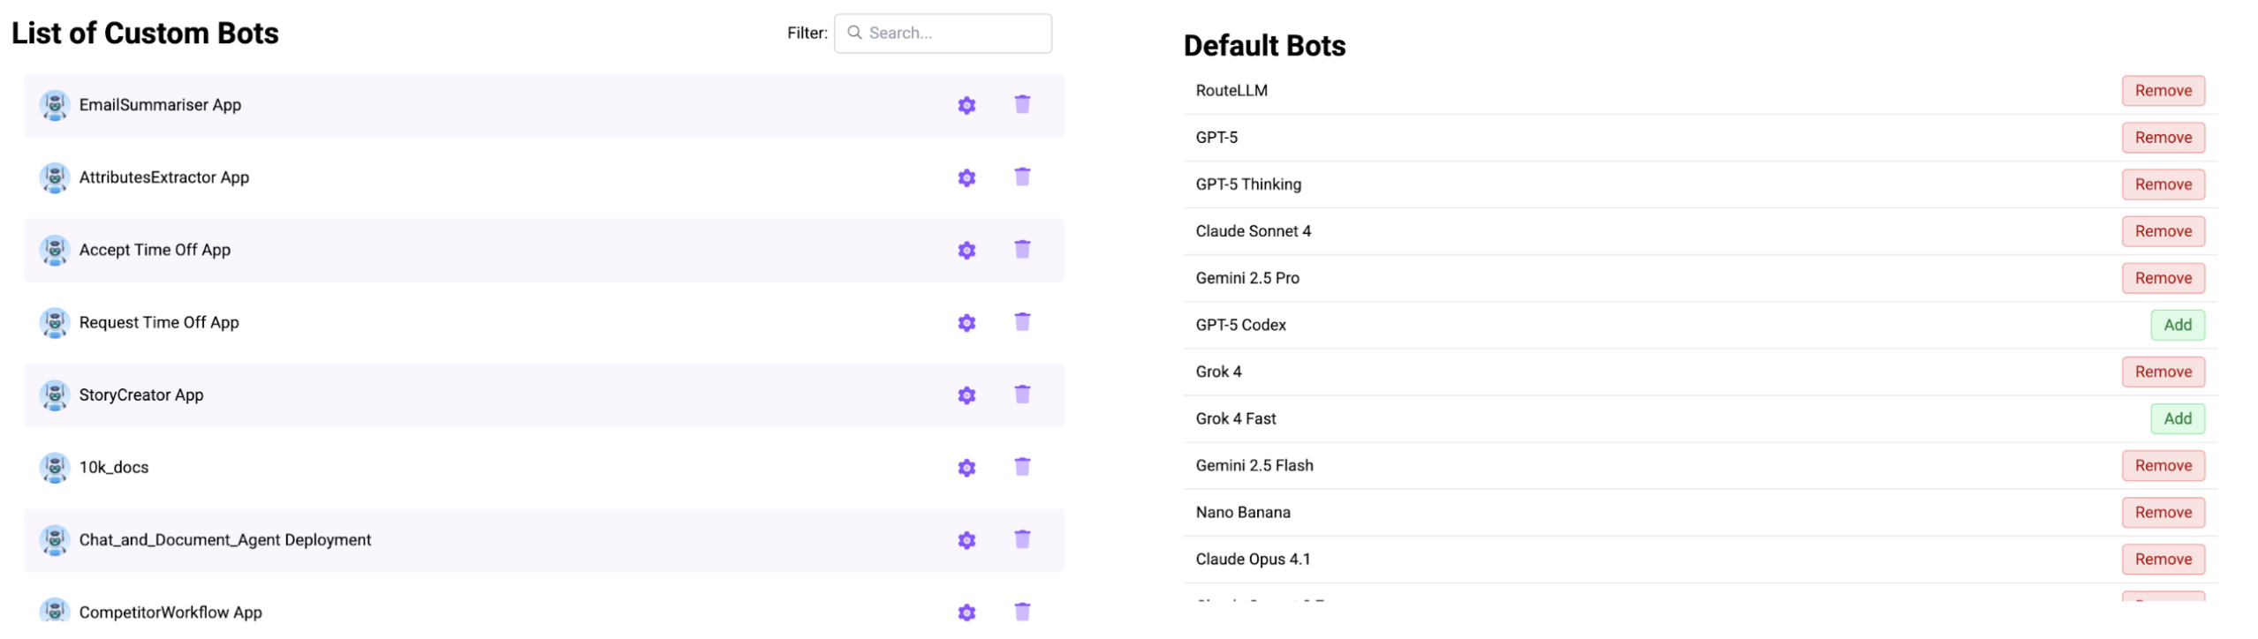The width and height of the screenshot is (2258, 639).
Task: Open StoryCreator App settings gear
Action: 966,395
